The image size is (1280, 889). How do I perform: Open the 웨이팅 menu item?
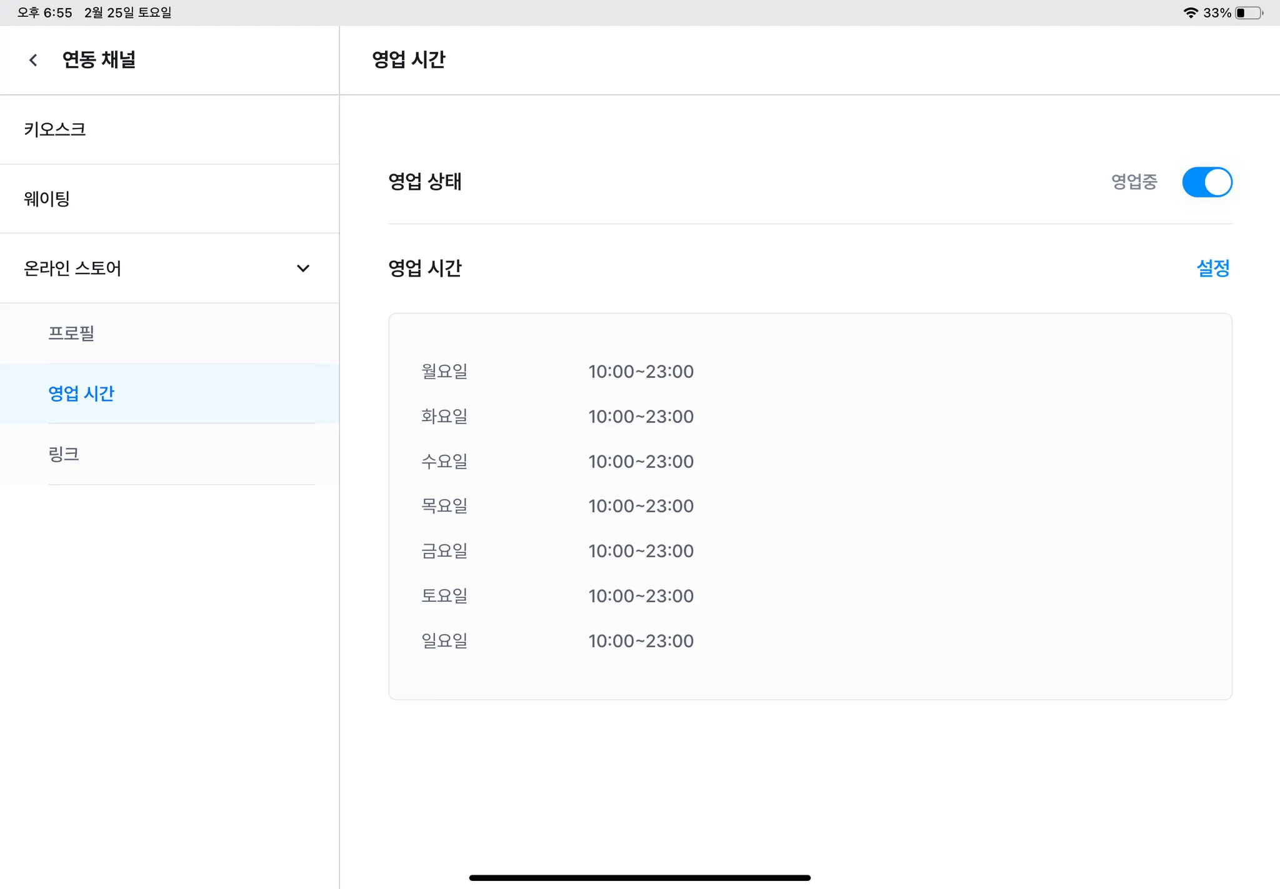(47, 199)
